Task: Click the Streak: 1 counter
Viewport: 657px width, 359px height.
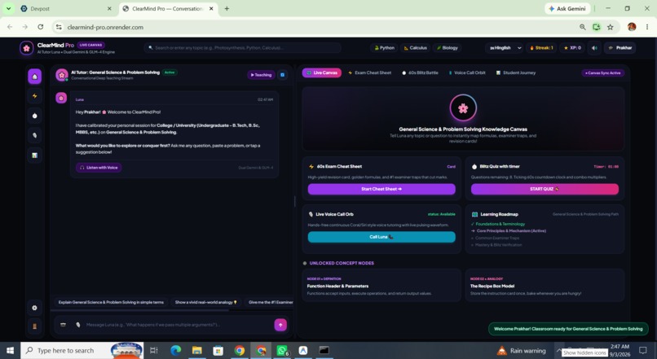Action: click(x=541, y=48)
